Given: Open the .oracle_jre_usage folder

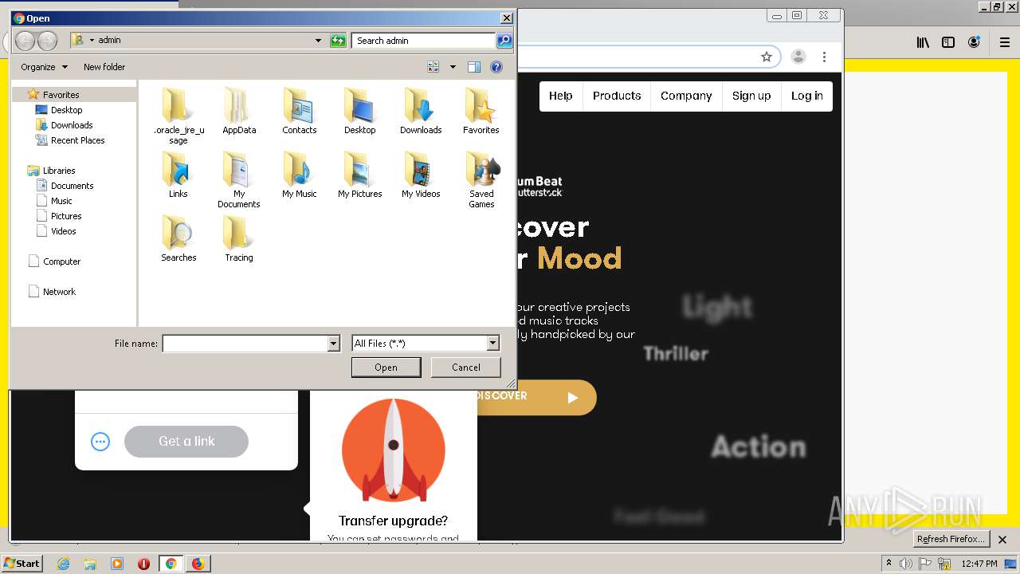Looking at the screenshot, I should coord(178,116).
